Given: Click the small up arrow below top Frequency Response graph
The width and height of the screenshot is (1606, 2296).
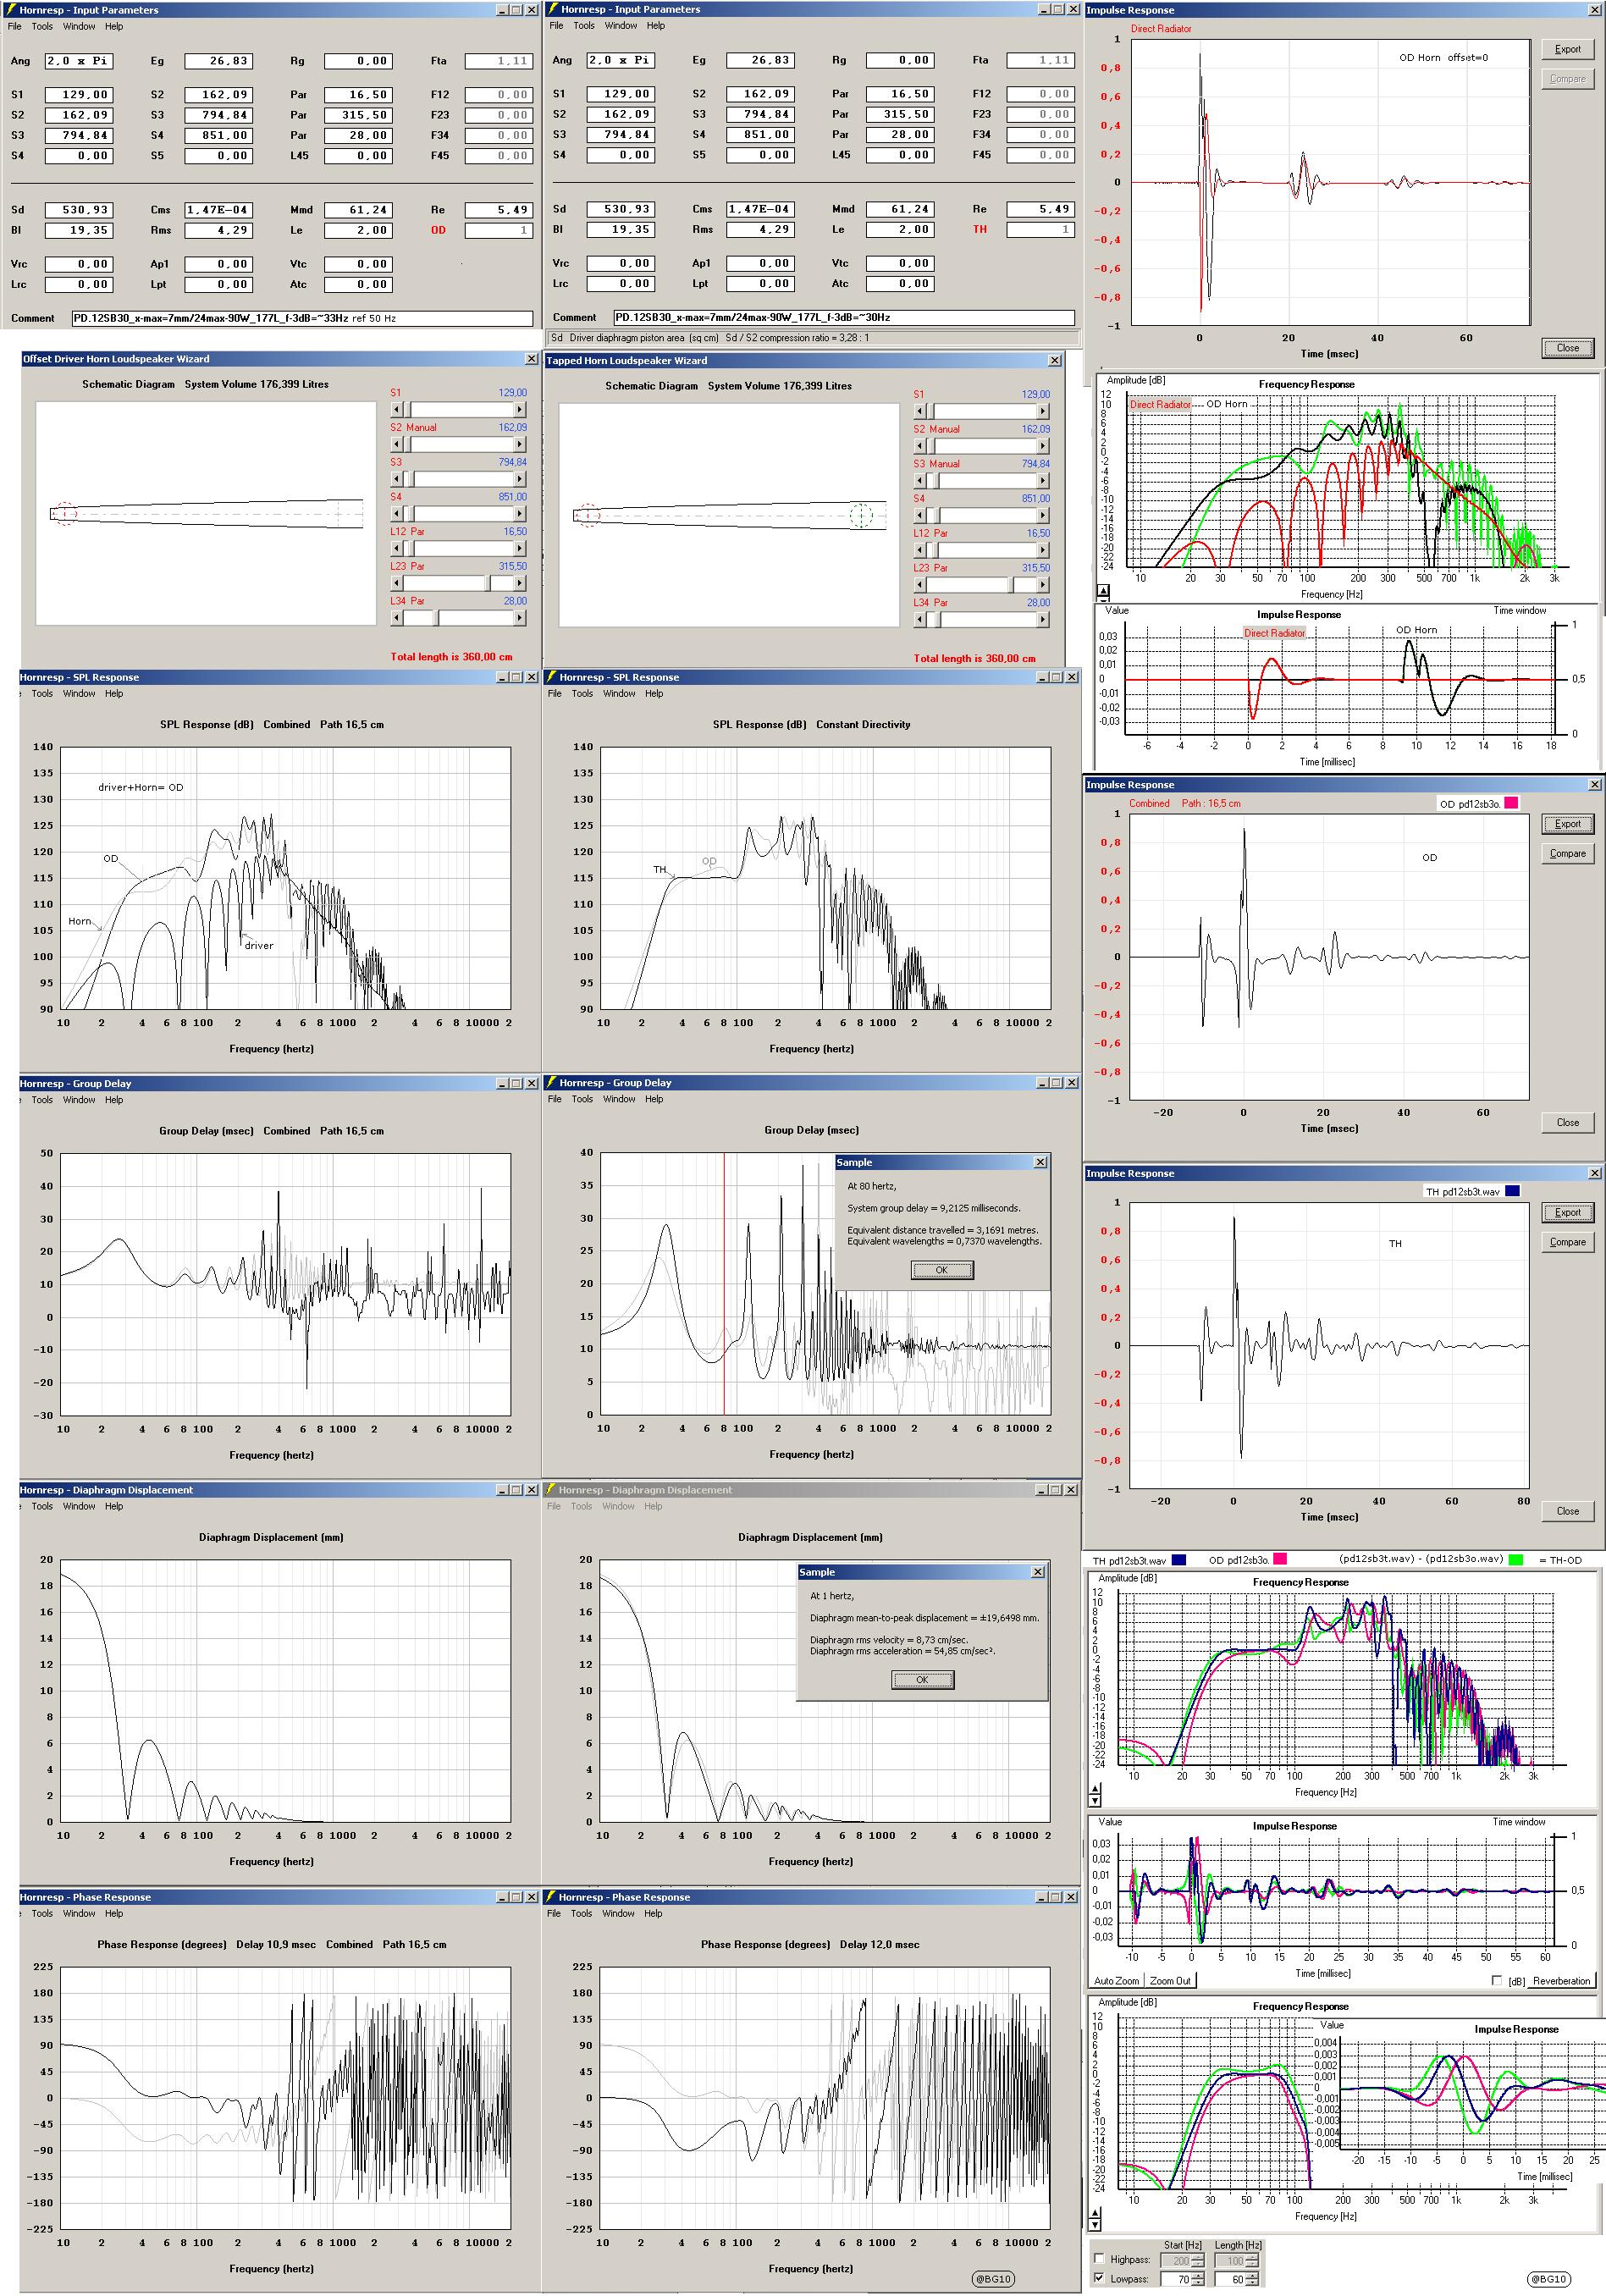Looking at the screenshot, I should point(1103,591).
